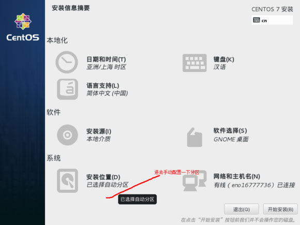Open the network and hostname computer icon
The image size is (300, 225).
click(x=194, y=181)
